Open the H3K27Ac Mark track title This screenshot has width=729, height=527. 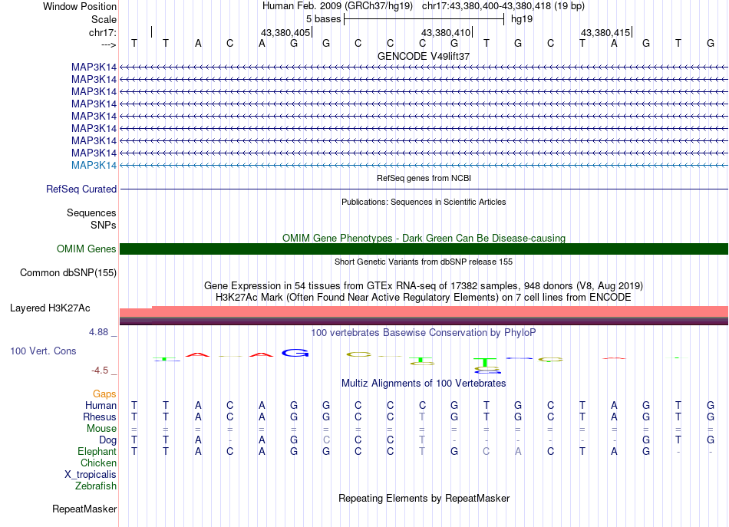coord(424,297)
